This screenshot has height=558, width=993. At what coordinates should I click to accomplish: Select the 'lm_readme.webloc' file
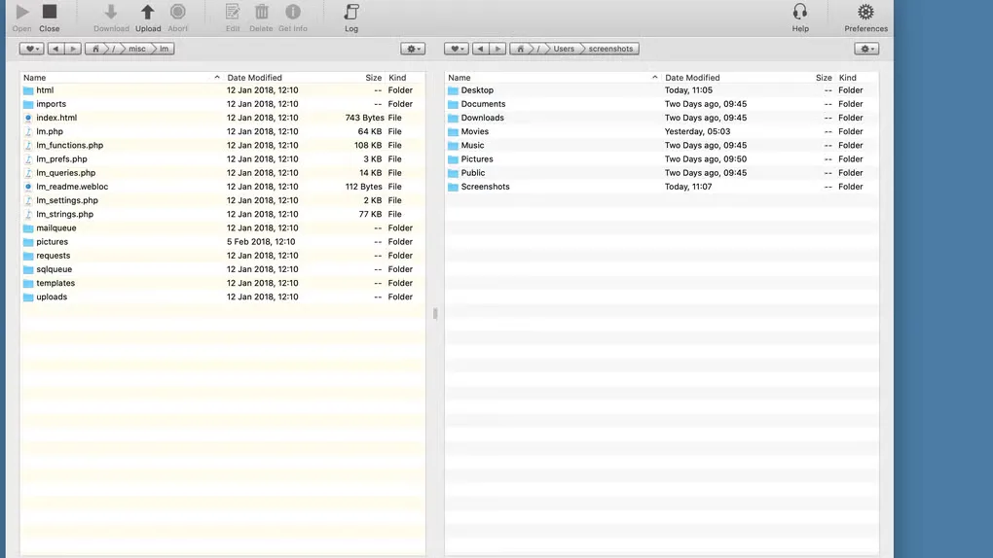pyautogui.click(x=222, y=187)
